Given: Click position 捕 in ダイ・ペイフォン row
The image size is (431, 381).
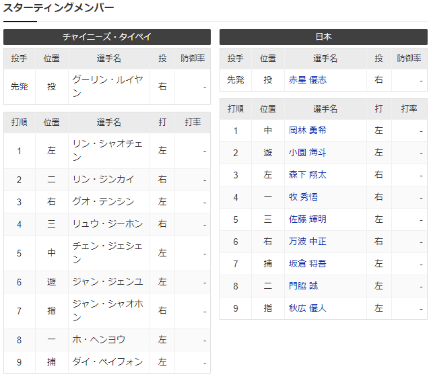Looking at the screenshot, I should [x=51, y=362].
